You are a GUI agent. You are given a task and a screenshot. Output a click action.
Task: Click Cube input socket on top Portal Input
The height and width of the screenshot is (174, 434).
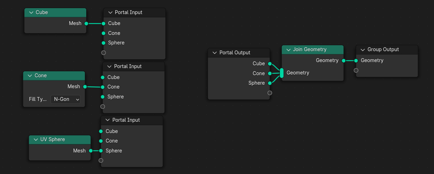coord(104,23)
